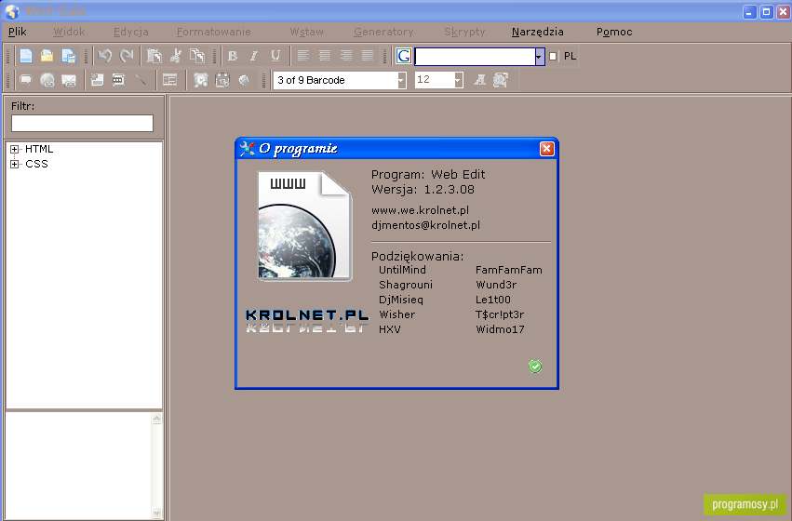
Task: Insert a comment with the speech bubble icon
Action: 25,80
